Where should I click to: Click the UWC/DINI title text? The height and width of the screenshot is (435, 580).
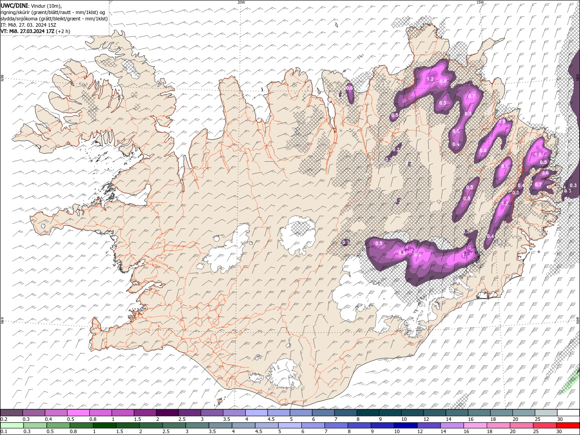click(x=14, y=5)
